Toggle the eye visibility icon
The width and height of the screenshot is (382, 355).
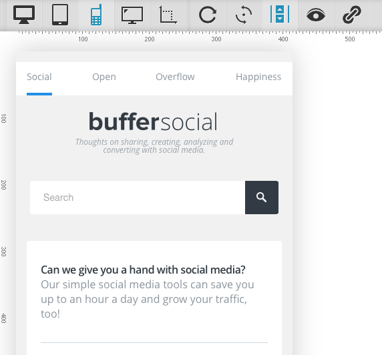click(316, 15)
